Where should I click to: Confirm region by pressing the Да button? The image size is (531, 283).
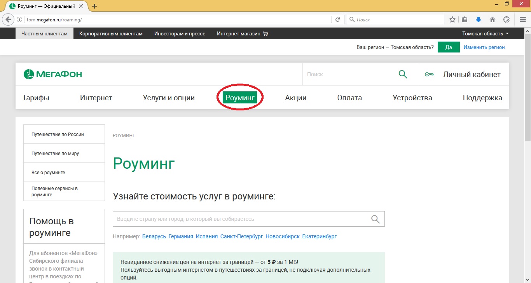tap(449, 47)
